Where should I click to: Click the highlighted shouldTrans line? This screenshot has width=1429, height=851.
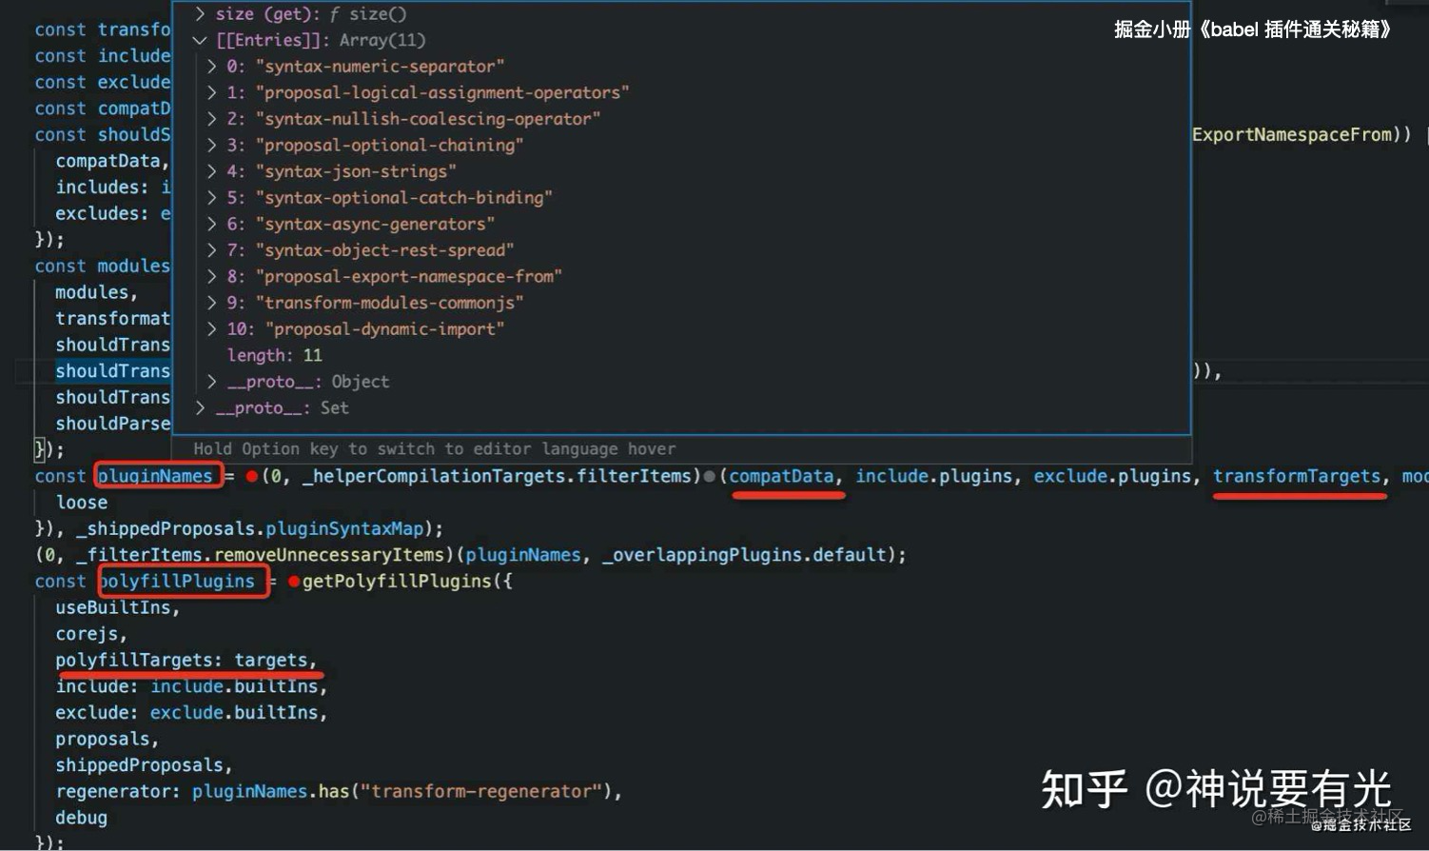(x=112, y=371)
